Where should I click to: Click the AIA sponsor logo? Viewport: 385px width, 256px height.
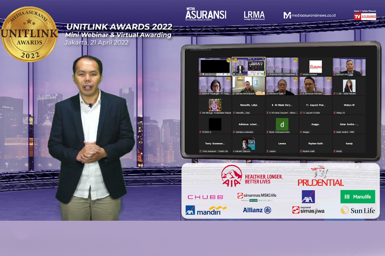232,176
